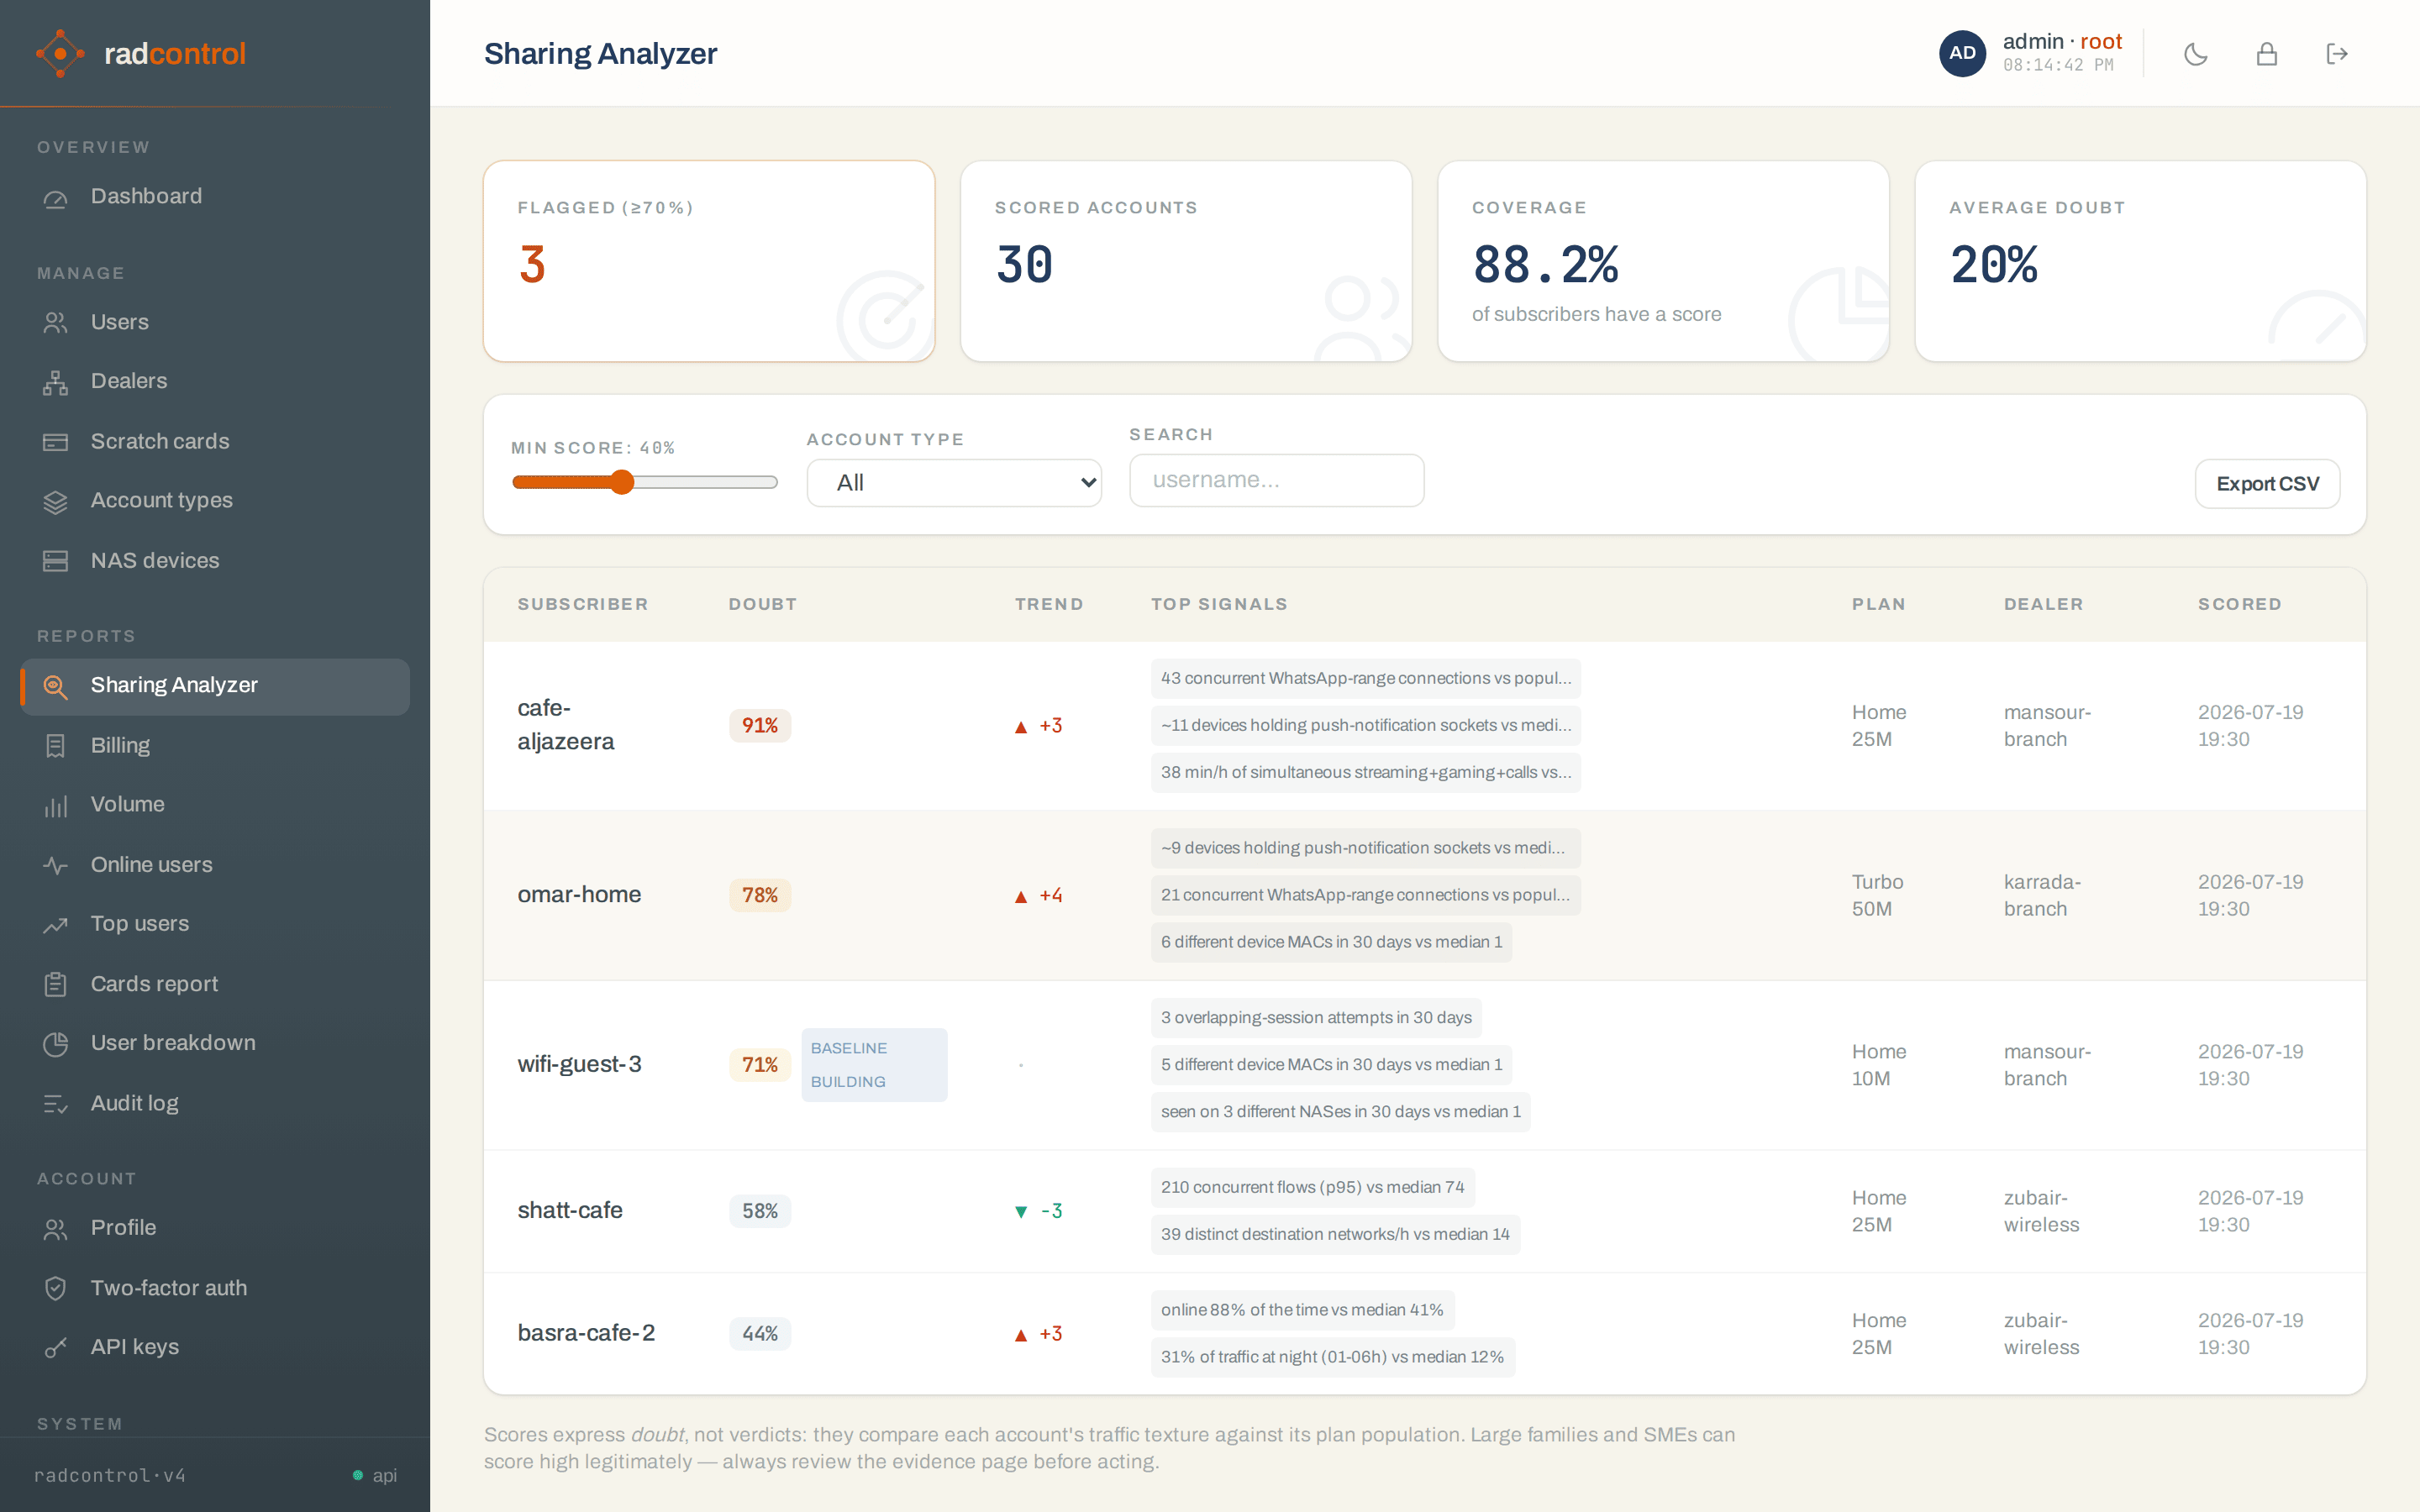This screenshot has width=2420, height=1512.
Task: Click the Profile person icon
Action: pos(56,1228)
